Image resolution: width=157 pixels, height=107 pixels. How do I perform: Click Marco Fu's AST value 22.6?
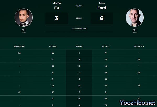click(24, 33)
